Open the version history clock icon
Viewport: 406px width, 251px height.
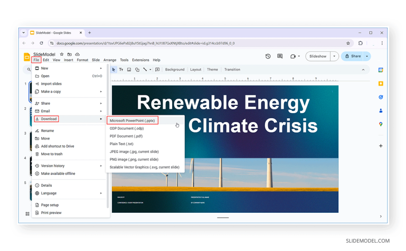268,56
